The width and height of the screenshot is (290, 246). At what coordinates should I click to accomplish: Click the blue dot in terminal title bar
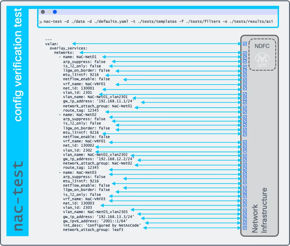pyautogui.click(x=55, y=12)
